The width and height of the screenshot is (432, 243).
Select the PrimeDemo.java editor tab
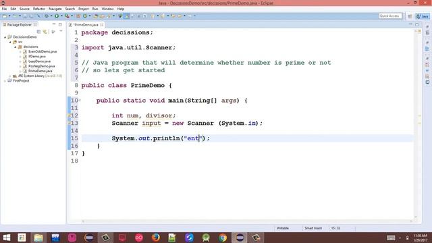click(86, 25)
